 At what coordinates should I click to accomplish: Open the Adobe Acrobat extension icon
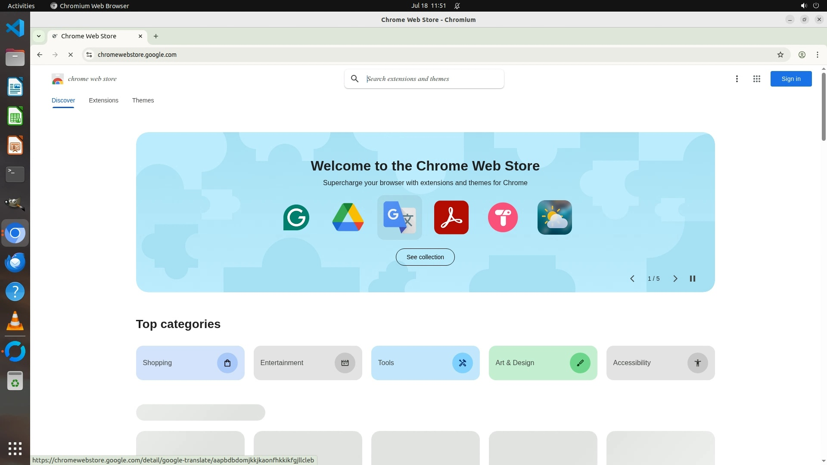(451, 217)
